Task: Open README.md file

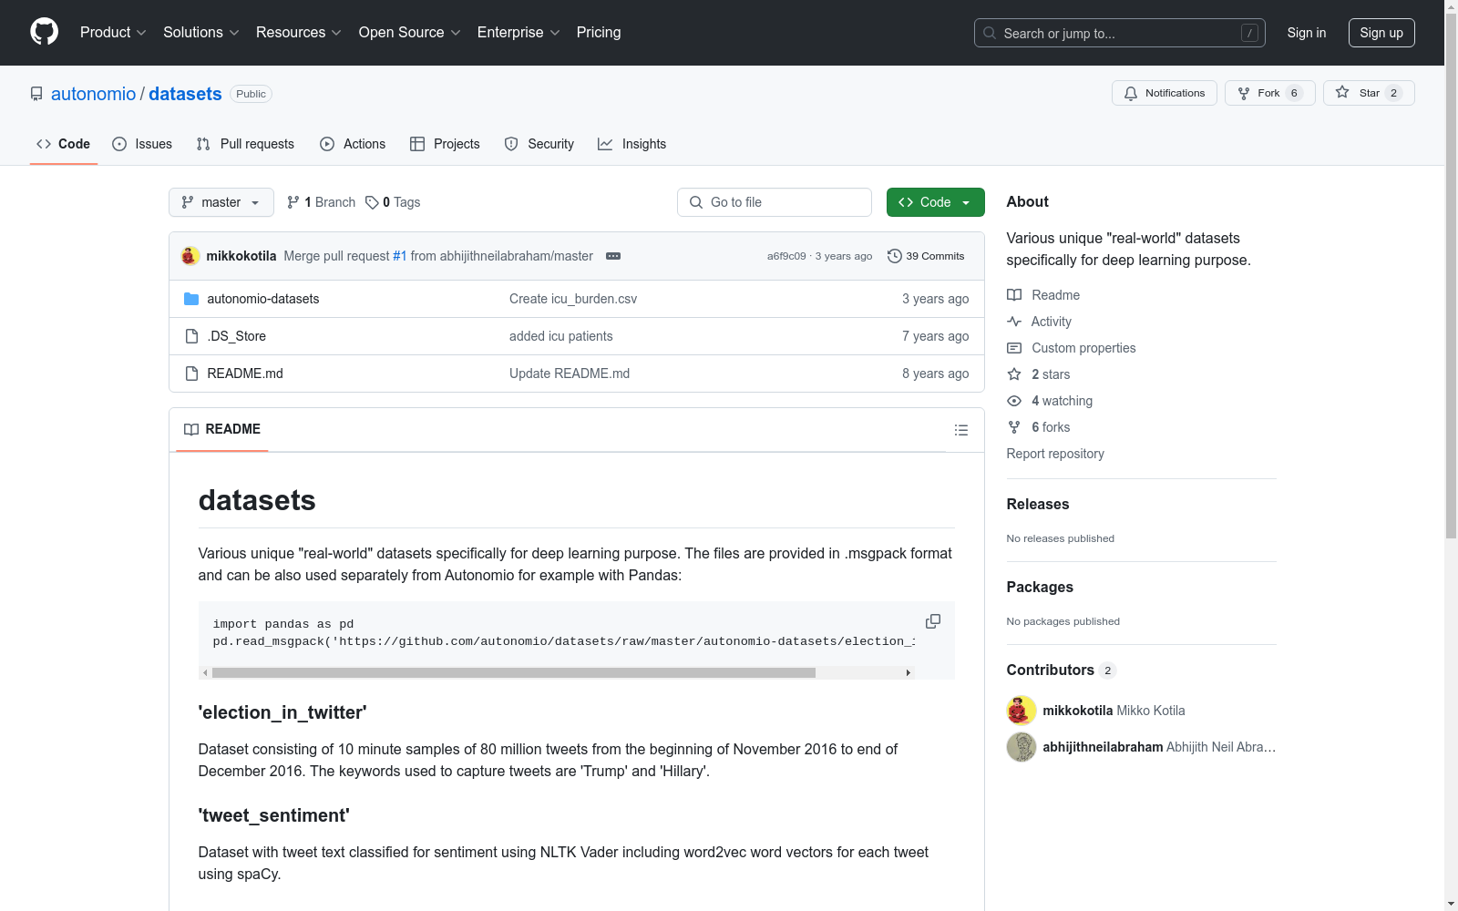Action: [245, 374]
